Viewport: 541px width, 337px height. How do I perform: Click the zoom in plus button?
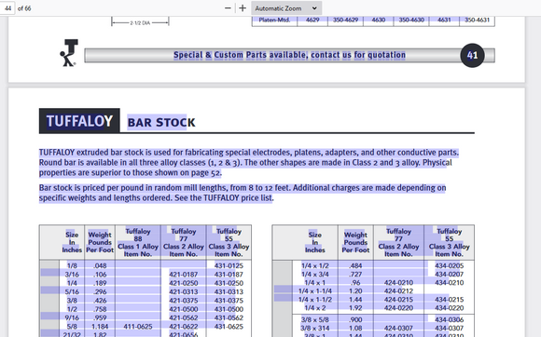(243, 8)
